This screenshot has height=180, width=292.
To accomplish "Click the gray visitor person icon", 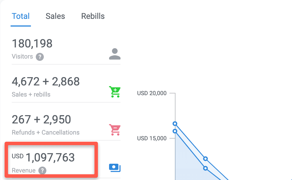I will pyautogui.click(x=115, y=54).
